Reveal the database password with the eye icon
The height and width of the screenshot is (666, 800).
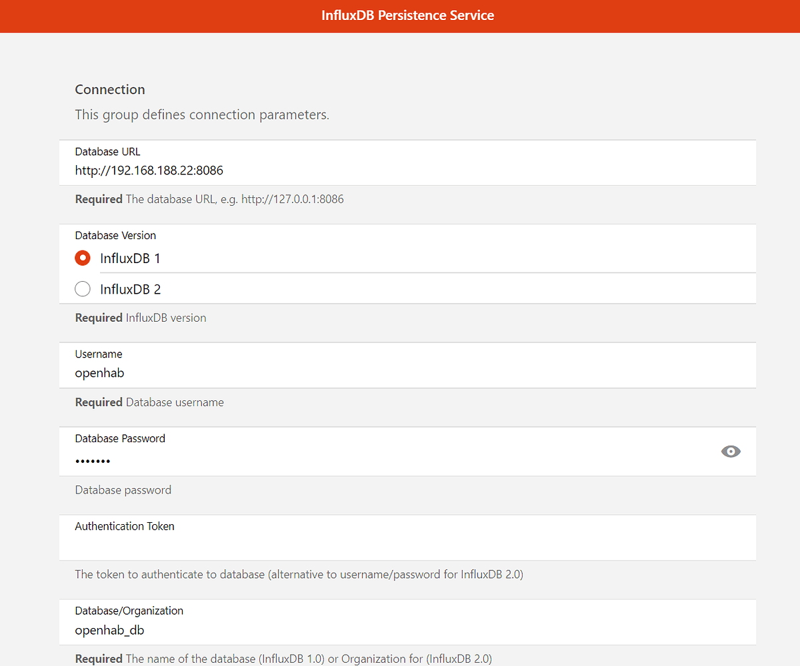[731, 452]
